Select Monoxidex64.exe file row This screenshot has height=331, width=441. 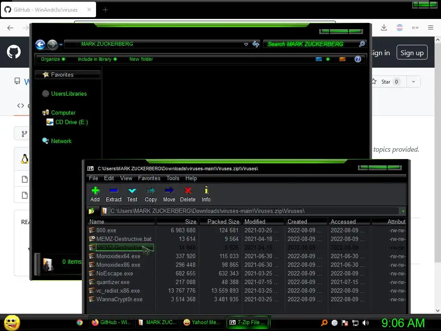pyautogui.click(x=247, y=256)
